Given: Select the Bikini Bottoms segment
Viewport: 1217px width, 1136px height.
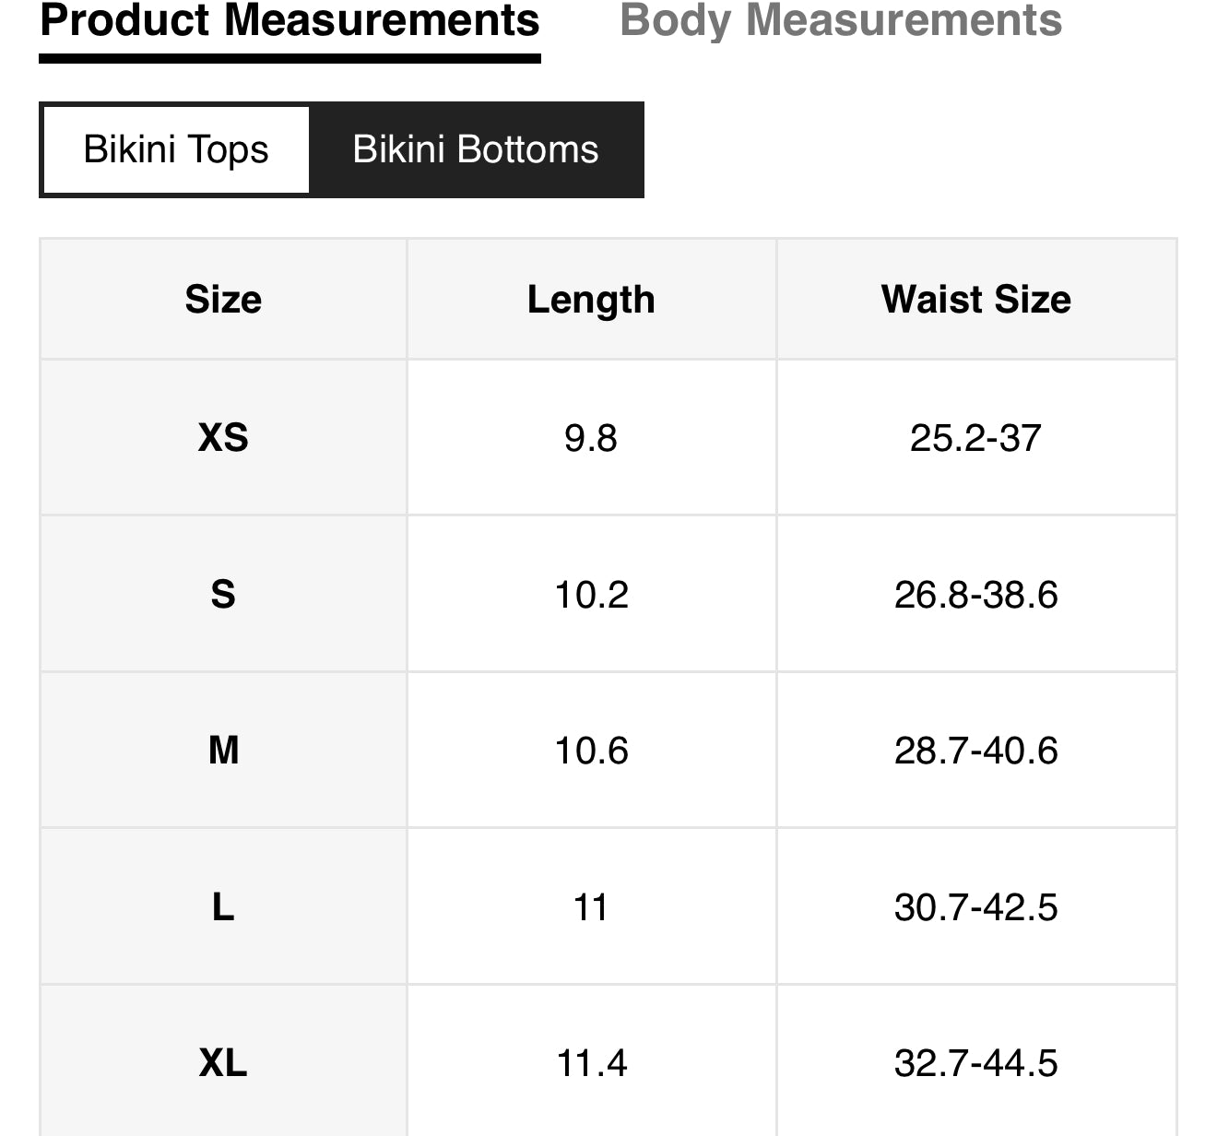Looking at the screenshot, I should pos(476,149).
